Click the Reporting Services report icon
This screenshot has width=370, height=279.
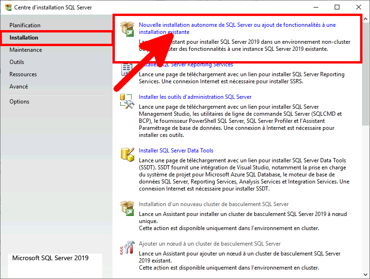click(x=127, y=70)
